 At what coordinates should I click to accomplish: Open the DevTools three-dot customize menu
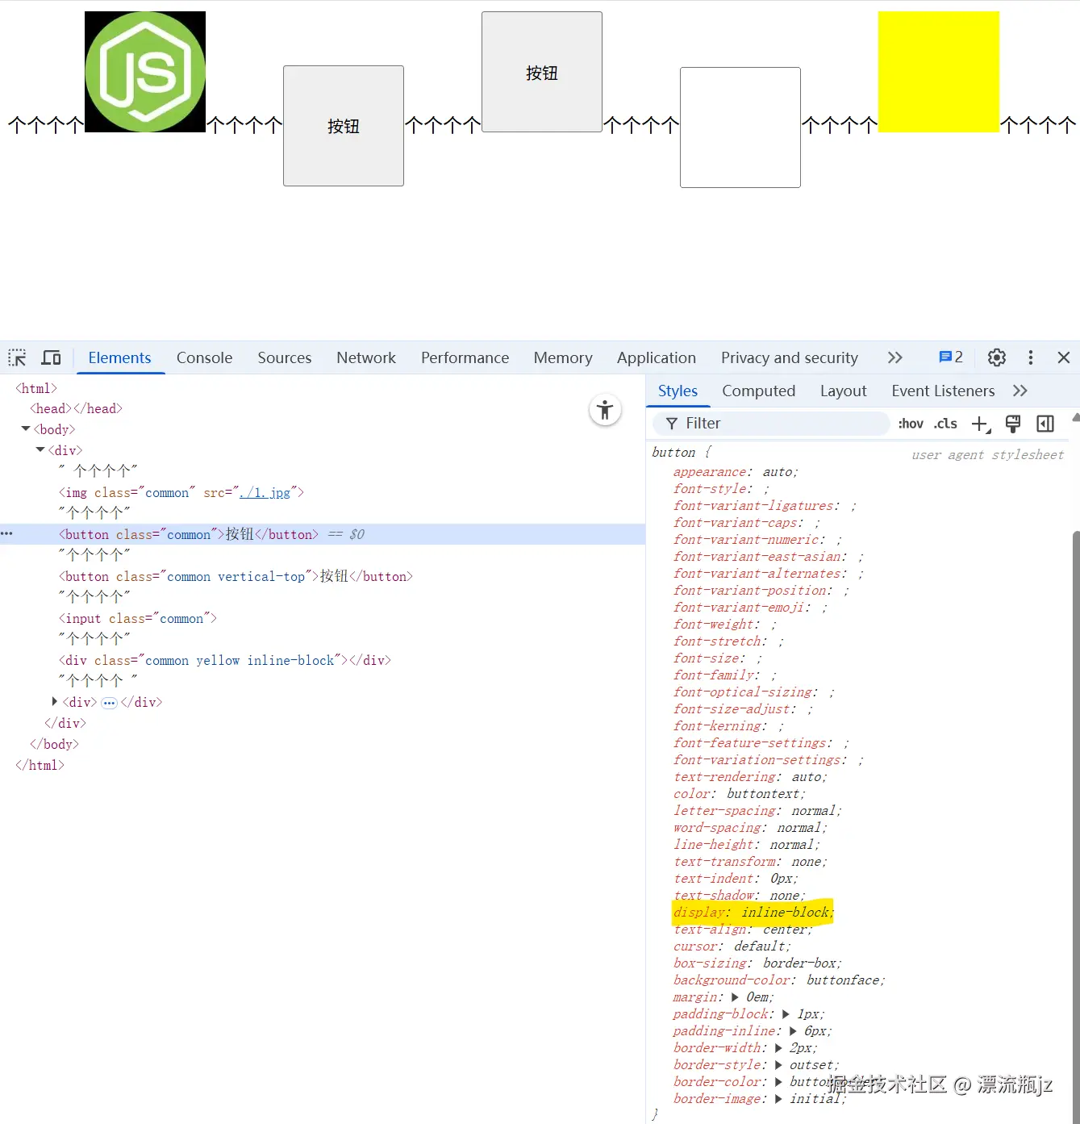tap(1031, 357)
